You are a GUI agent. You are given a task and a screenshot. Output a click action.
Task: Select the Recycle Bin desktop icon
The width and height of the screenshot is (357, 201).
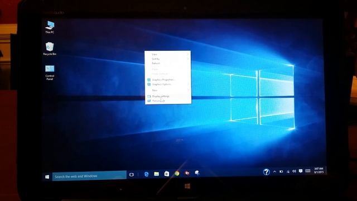pyautogui.click(x=50, y=49)
